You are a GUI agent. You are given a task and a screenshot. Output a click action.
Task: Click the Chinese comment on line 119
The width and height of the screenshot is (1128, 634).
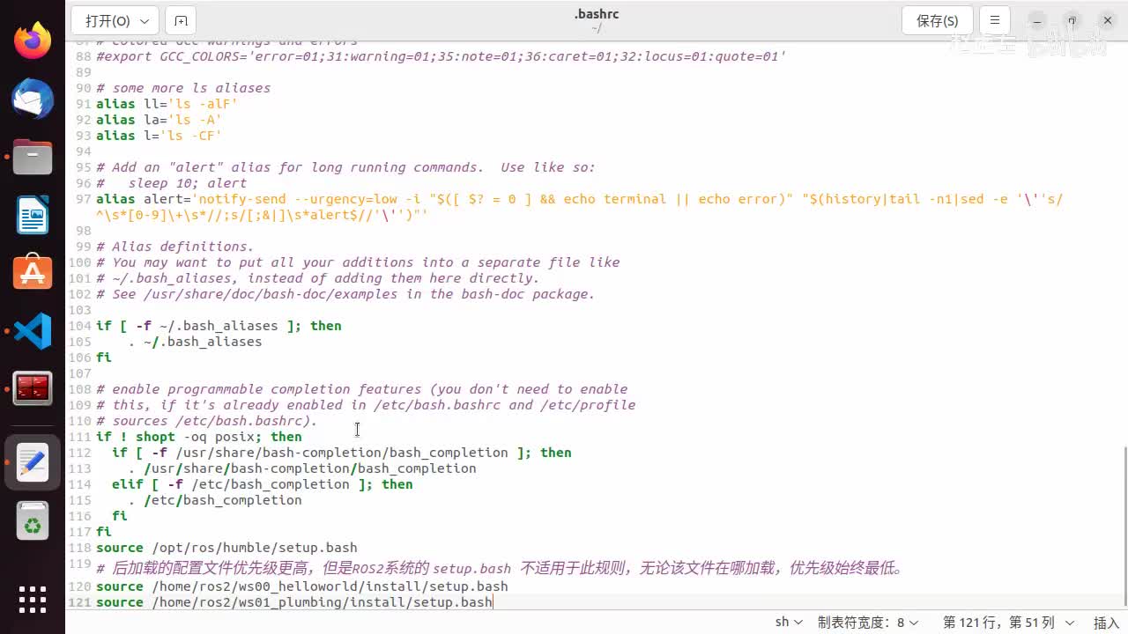[x=501, y=568]
